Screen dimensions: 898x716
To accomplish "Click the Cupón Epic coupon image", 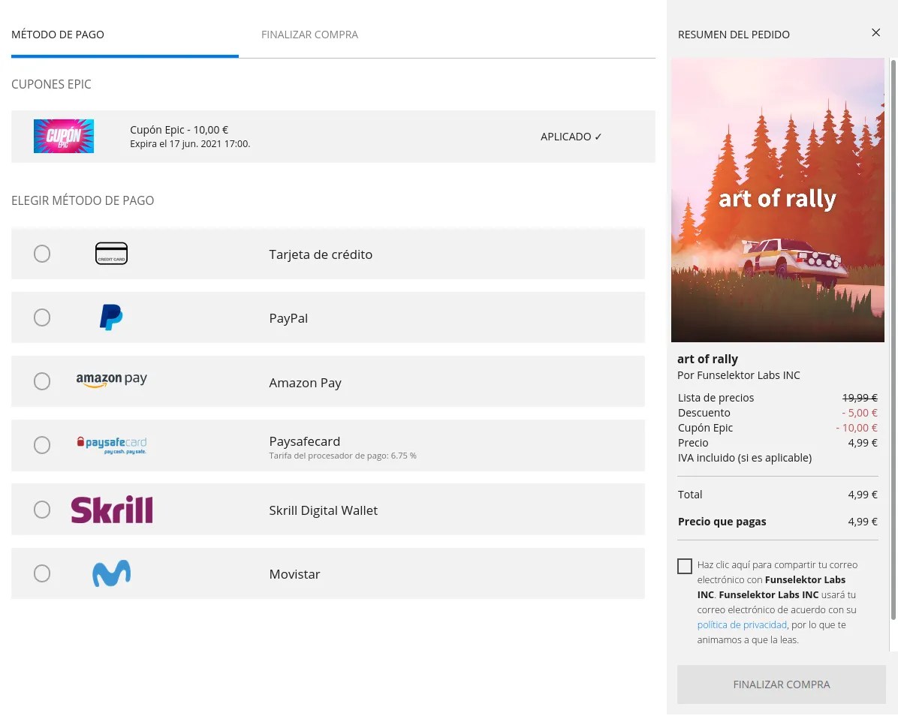I will click(64, 136).
